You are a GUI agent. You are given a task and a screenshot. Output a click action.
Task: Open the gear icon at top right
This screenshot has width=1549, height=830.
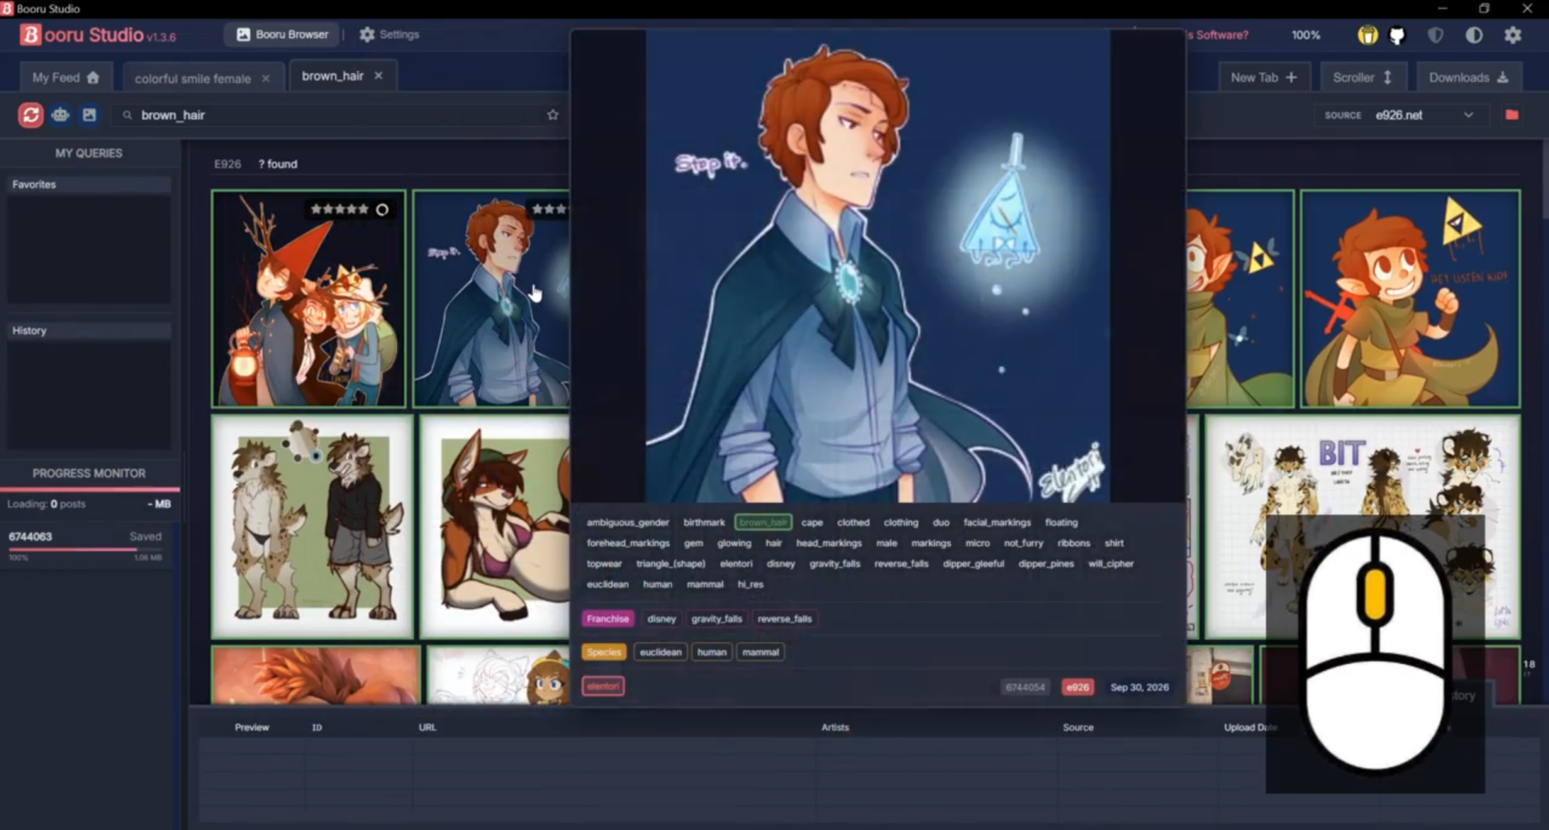click(1513, 35)
